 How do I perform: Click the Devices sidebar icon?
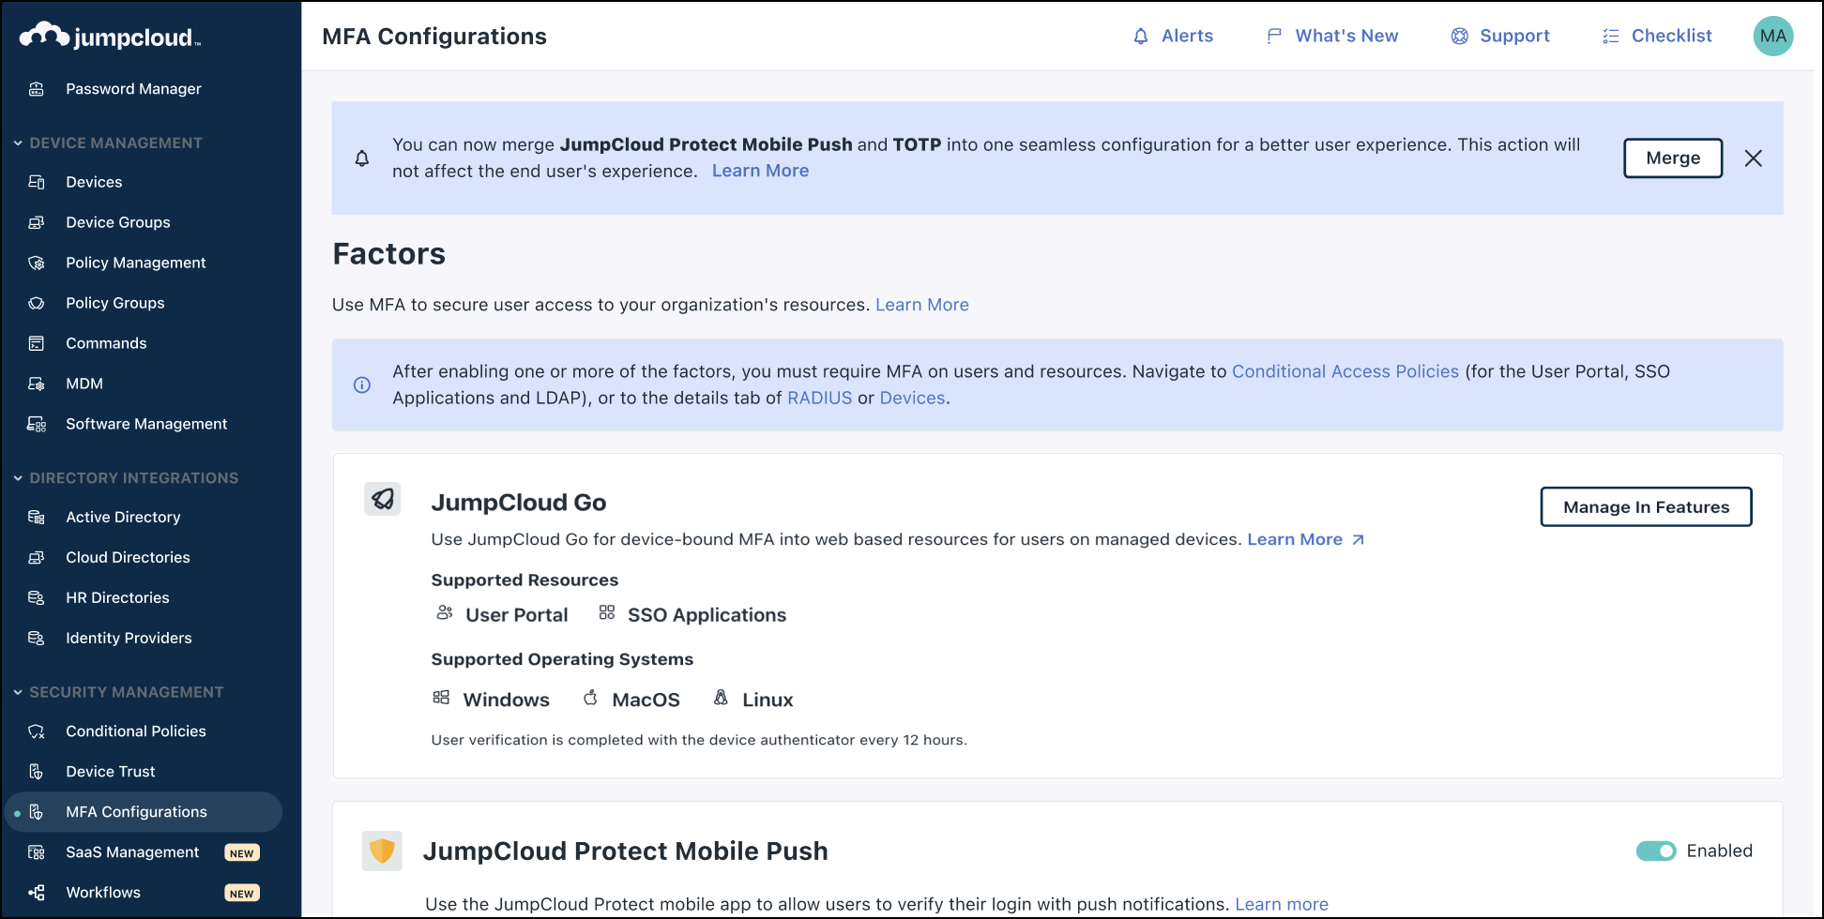click(37, 182)
